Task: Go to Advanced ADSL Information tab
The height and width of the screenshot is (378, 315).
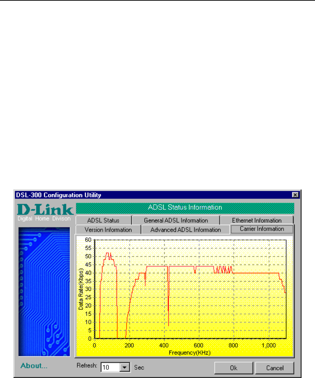Action: point(186,230)
